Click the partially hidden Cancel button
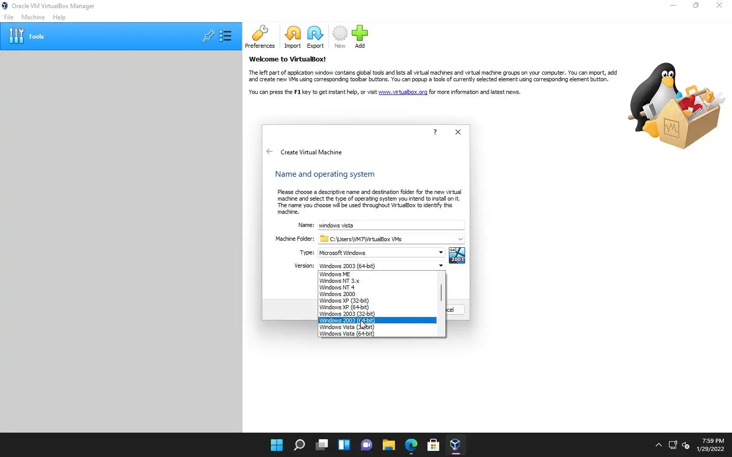The height and width of the screenshot is (457, 732). click(454, 310)
